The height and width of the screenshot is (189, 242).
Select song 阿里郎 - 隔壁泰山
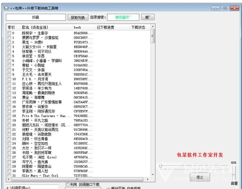(37, 166)
